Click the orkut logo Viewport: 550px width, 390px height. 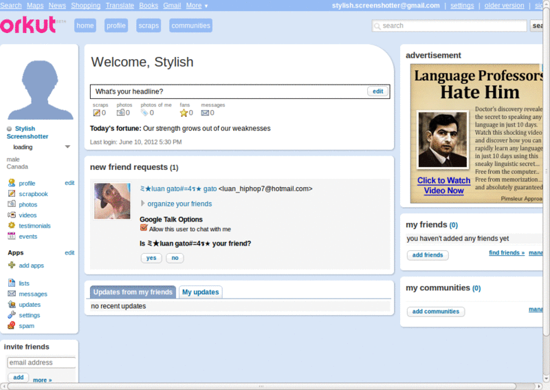point(28,25)
